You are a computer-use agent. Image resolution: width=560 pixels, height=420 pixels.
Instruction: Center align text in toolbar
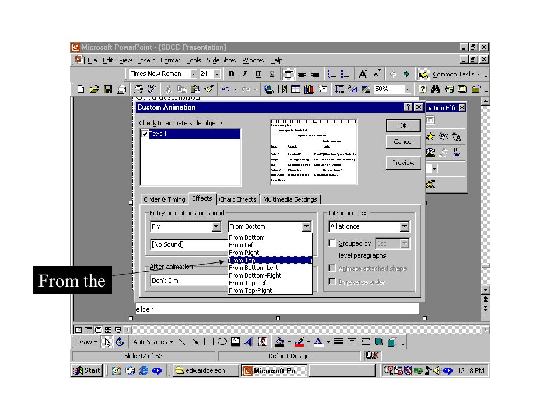(302, 74)
